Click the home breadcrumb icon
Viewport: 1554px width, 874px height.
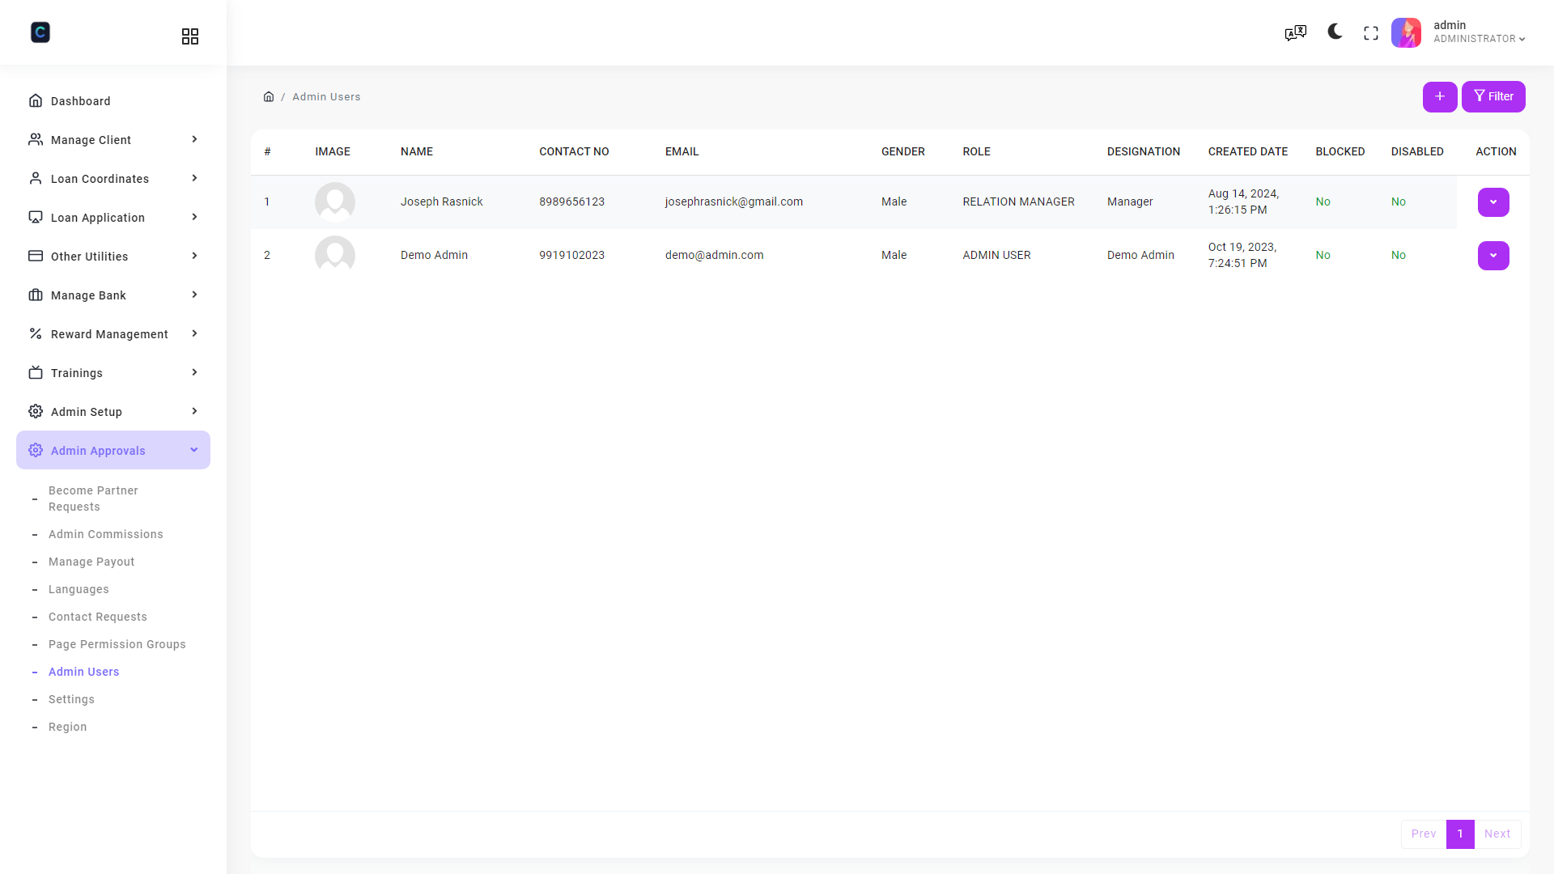269,96
